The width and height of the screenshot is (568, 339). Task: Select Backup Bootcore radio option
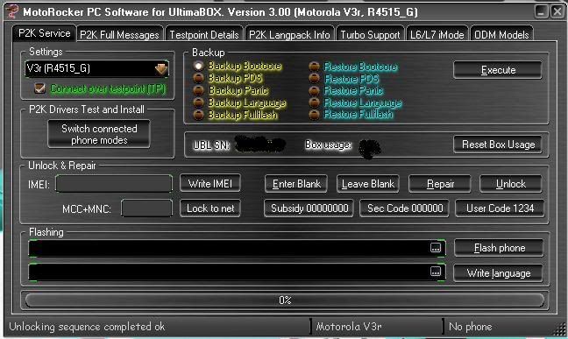coord(198,66)
